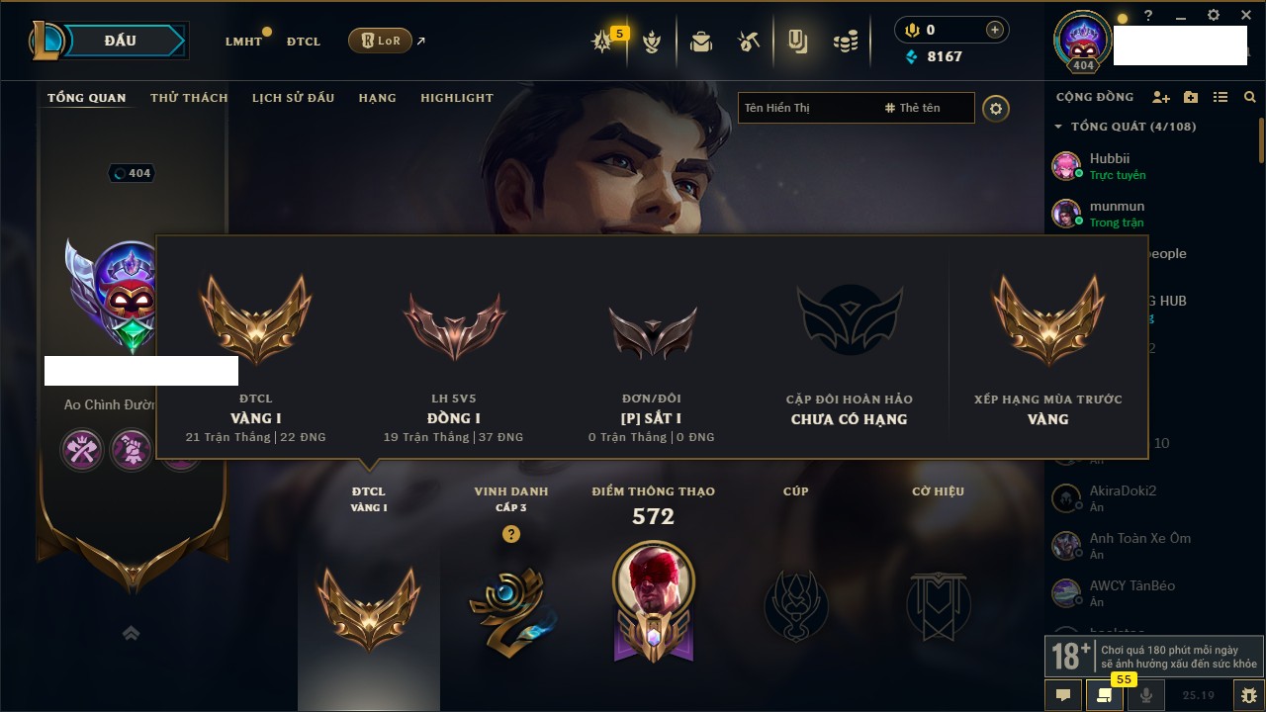This screenshot has width=1266, height=712.
Task: Expand the banner chevron below the crest
Action: coord(131,633)
